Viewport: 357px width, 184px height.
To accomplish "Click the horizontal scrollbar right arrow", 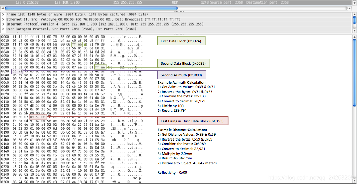I will [350, 8].
